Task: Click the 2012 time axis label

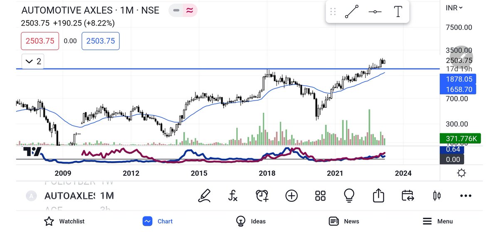Action: click(x=131, y=173)
